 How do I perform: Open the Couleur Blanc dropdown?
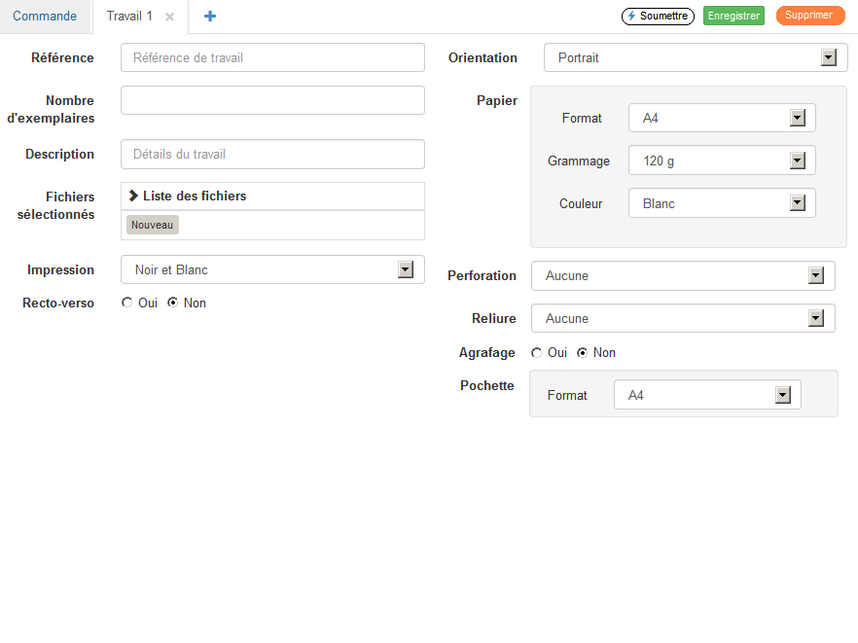click(x=722, y=203)
